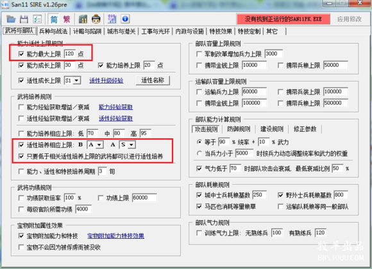Screen dimensions: 372x269
Task: Click the San11 game icon in toolbar
Action: click(x=83, y=19)
